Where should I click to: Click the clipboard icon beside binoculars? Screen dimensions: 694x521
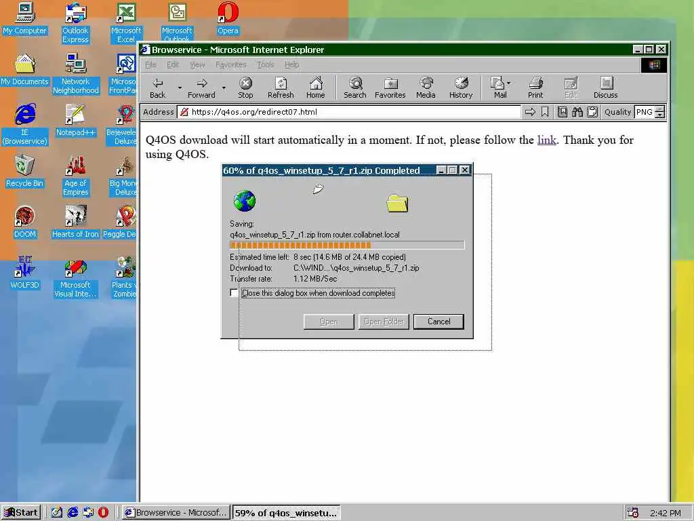(x=592, y=112)
